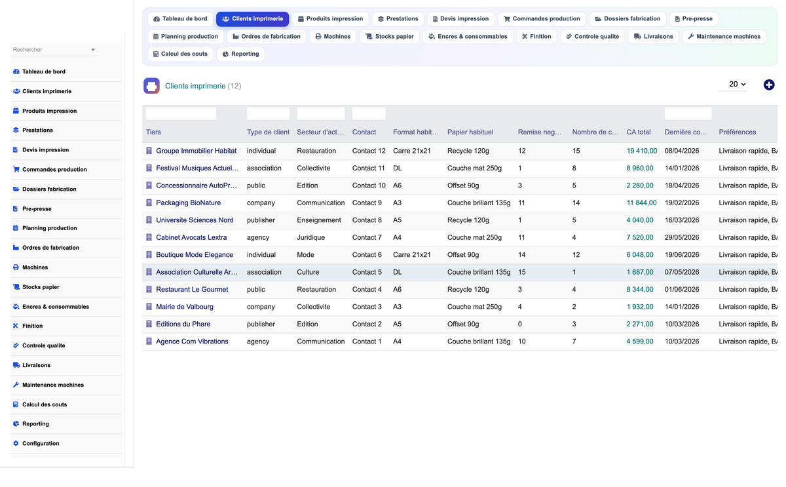Click the Livraisons sidebar truck icon

click(16, 365)
